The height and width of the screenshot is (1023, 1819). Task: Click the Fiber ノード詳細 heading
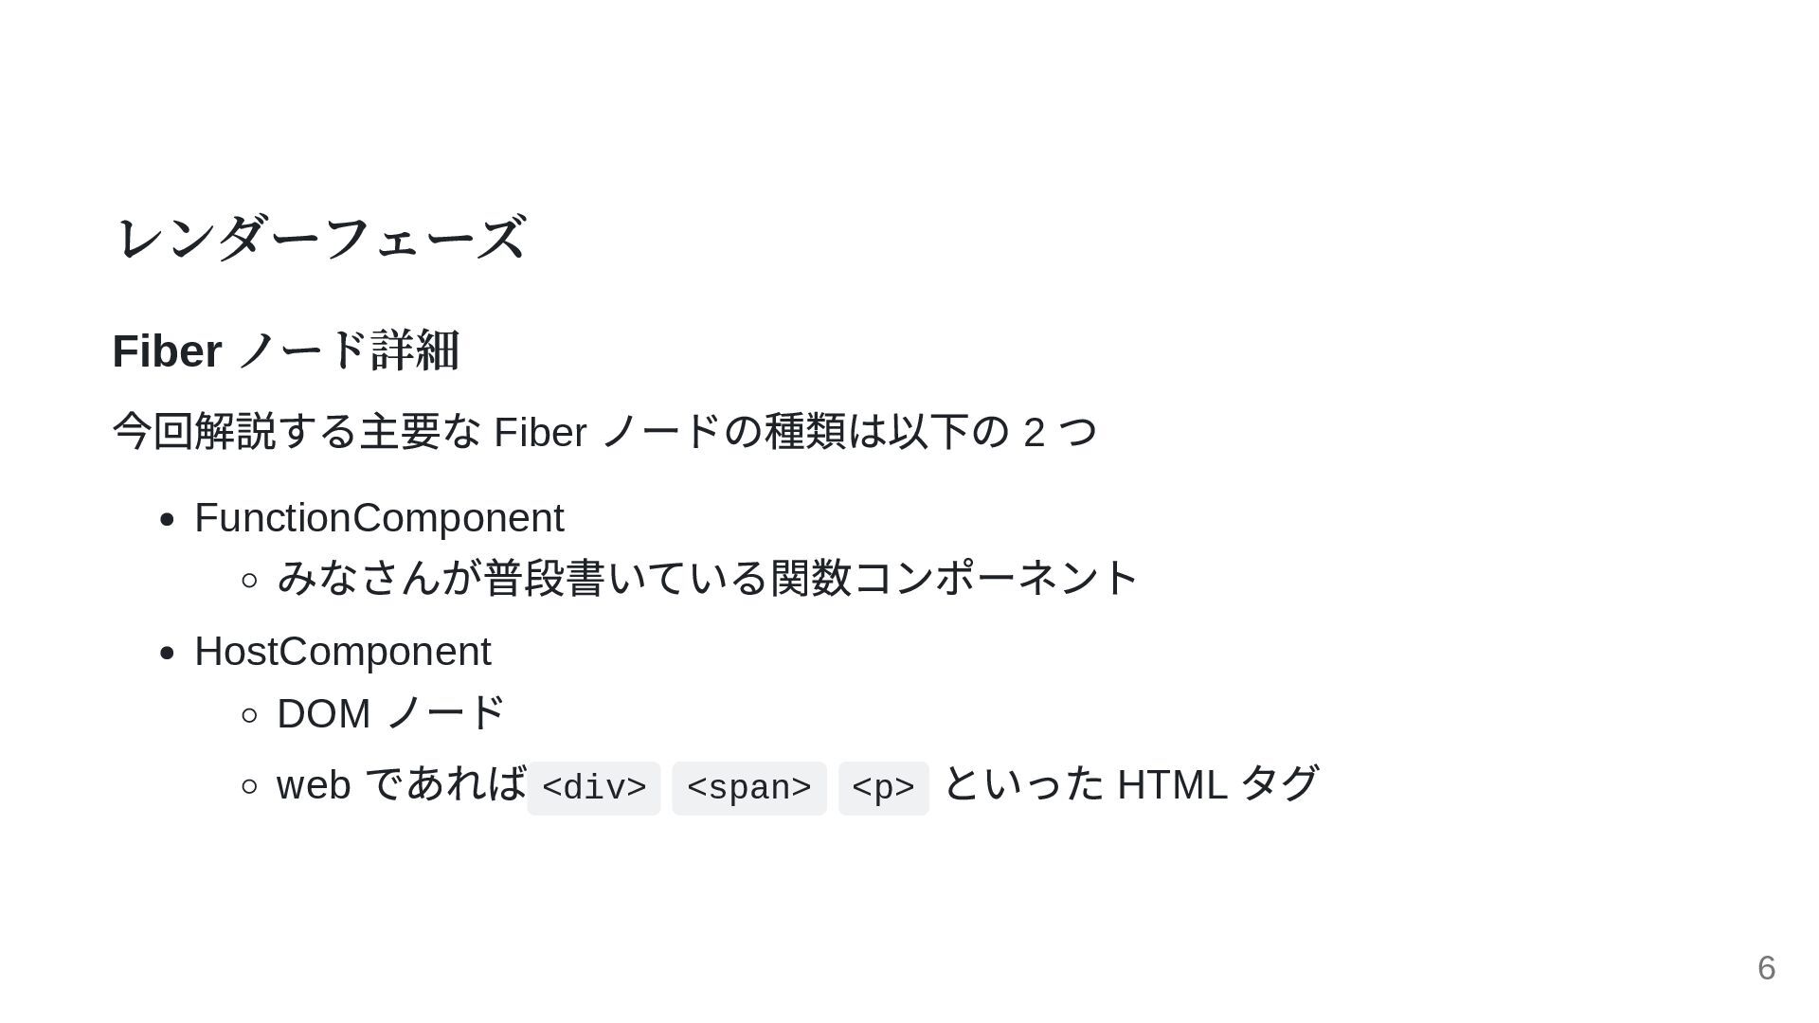pos(285,350)
